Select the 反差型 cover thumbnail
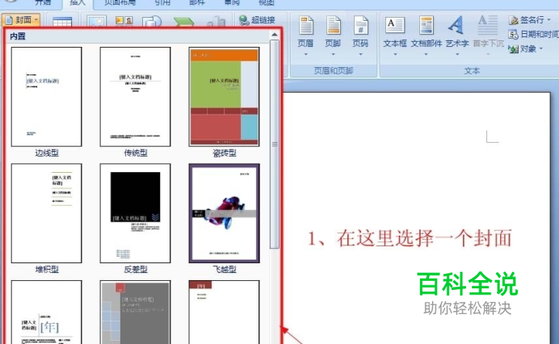The width and height of the screenshot is (559, 344). [135, 213]
